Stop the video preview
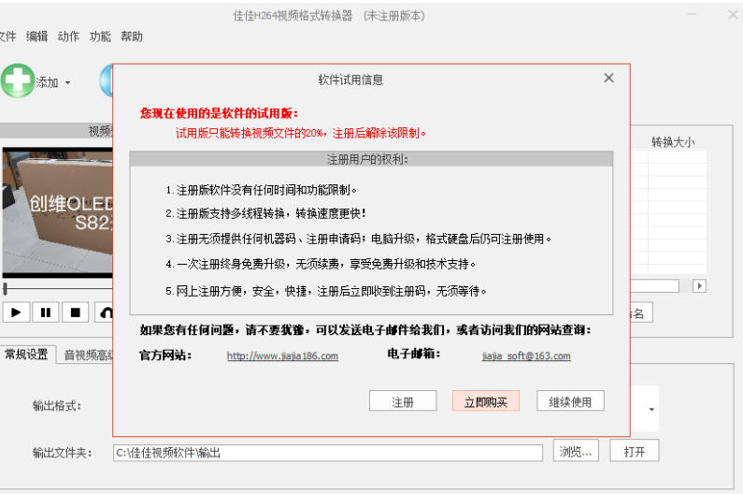Screen dimensions: 743x494 pos(75,312)
